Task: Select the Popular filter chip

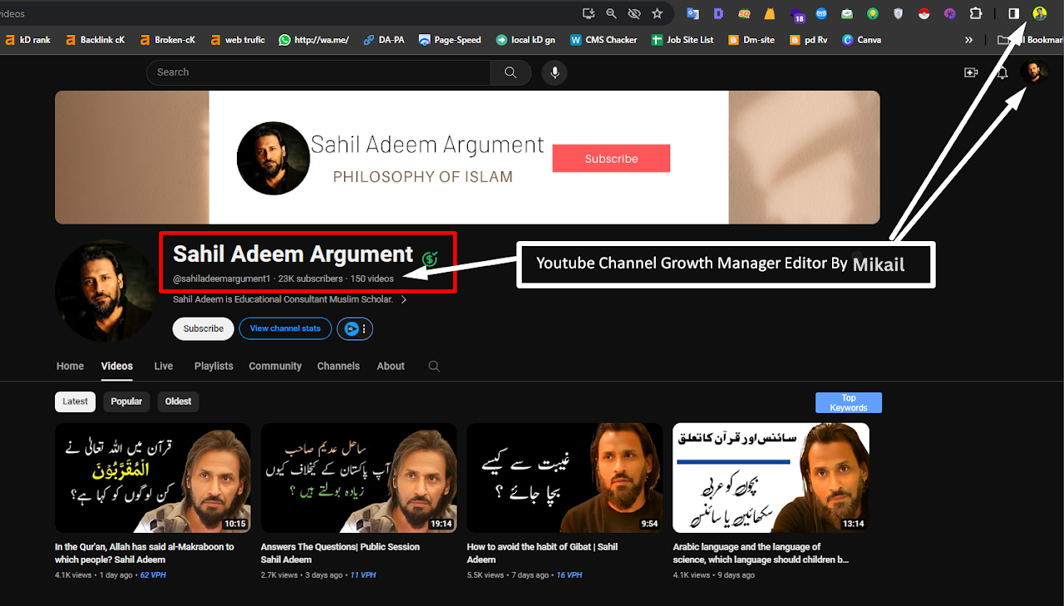Action: (126, 402)
